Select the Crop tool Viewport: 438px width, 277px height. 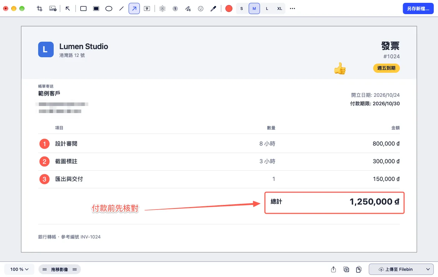pos(40,8)
